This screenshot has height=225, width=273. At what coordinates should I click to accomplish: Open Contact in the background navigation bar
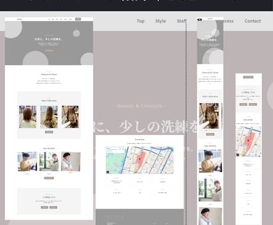253,21
